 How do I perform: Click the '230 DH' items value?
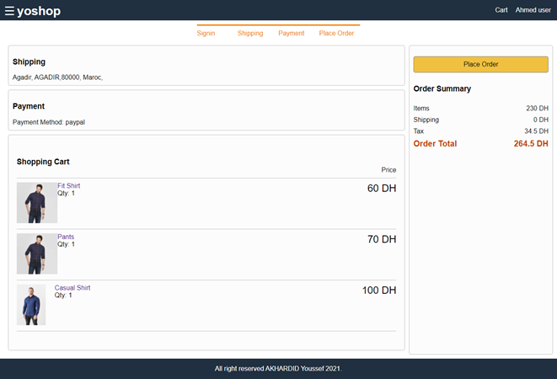click(x=537, y=108)
